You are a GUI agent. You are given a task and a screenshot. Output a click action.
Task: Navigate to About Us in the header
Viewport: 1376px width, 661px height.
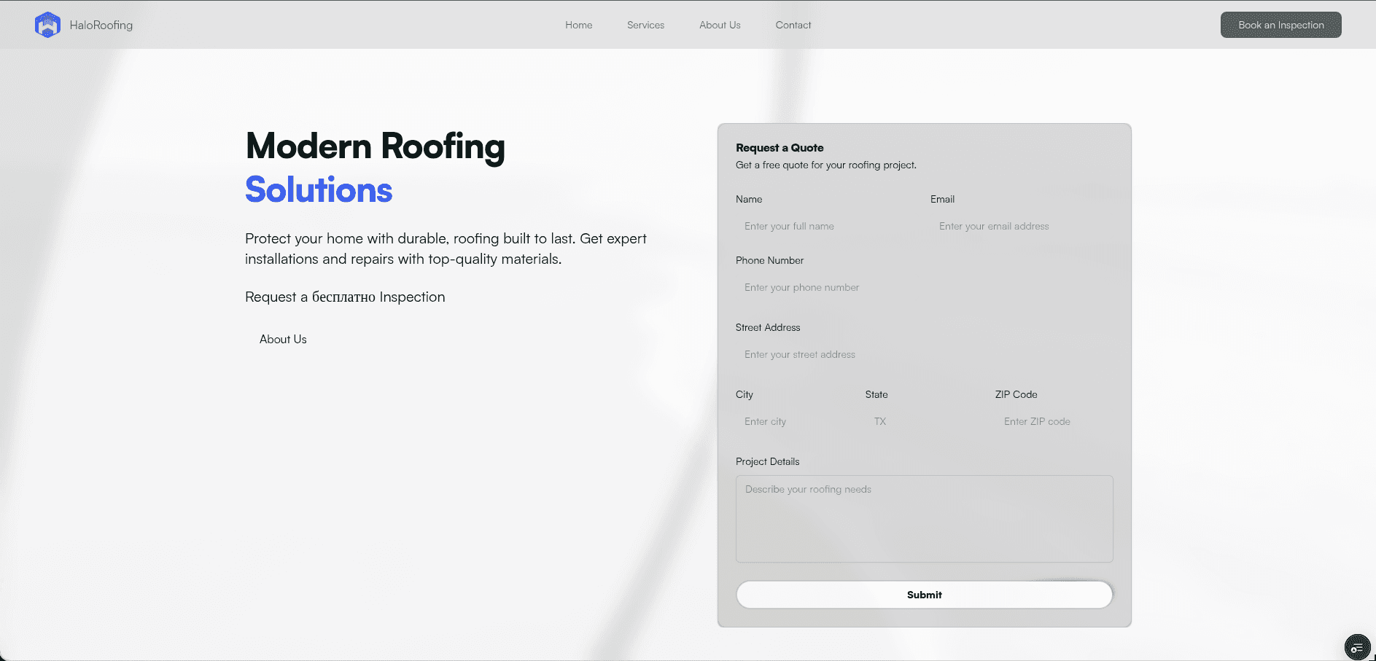(x=720, y=25)
